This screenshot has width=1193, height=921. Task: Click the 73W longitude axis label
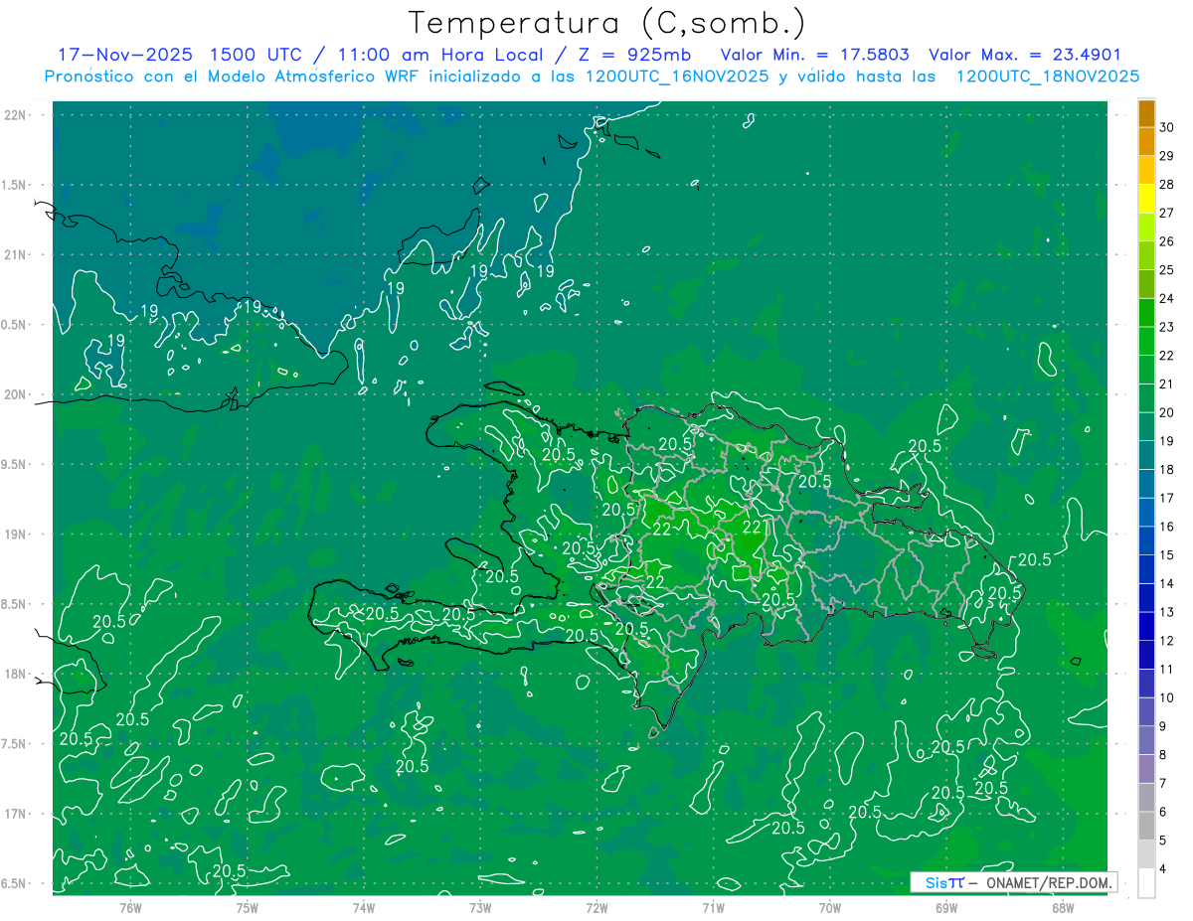tap(480, 907)
